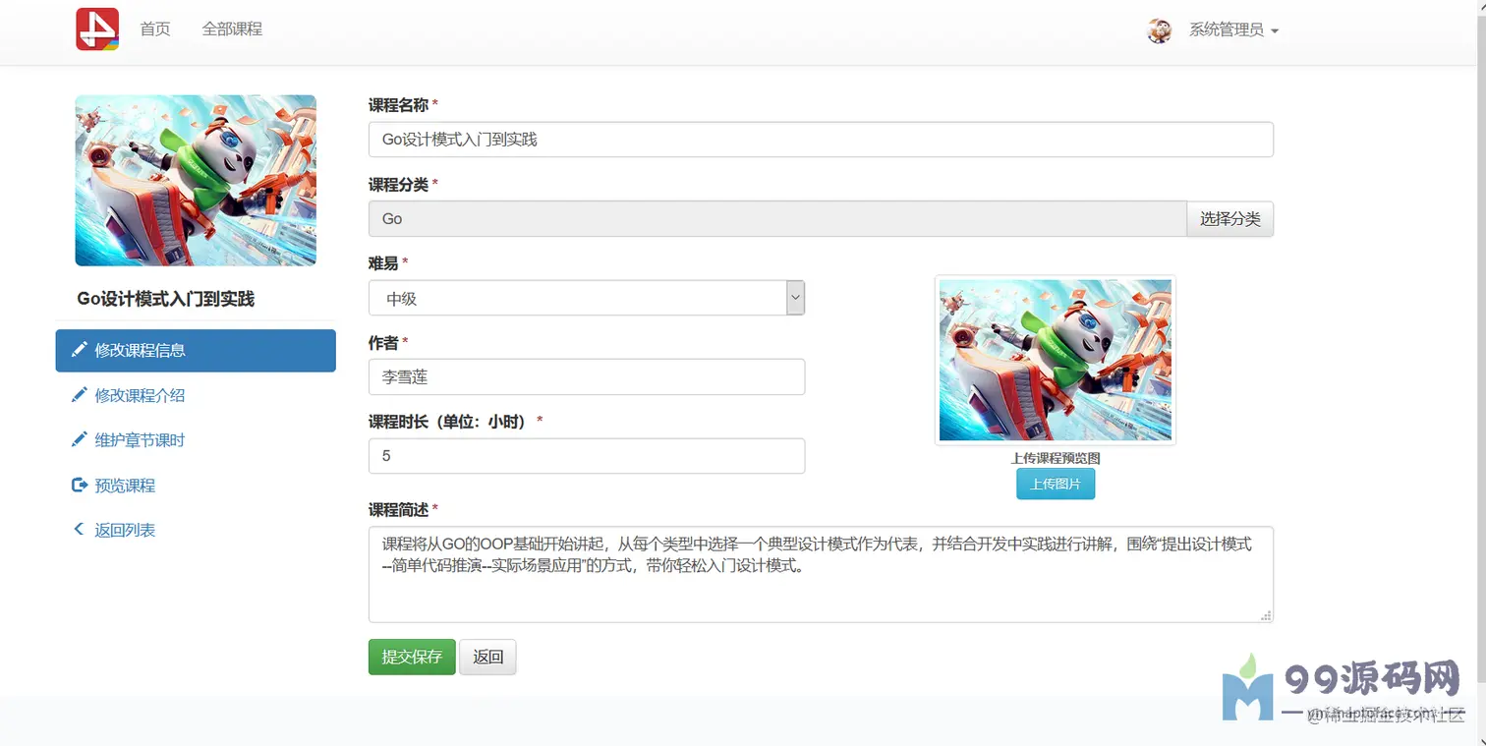This screenshot has height=746, width=1486.
Task: Click the back chevron beside 返回列表
Action: tap(79, 529)
